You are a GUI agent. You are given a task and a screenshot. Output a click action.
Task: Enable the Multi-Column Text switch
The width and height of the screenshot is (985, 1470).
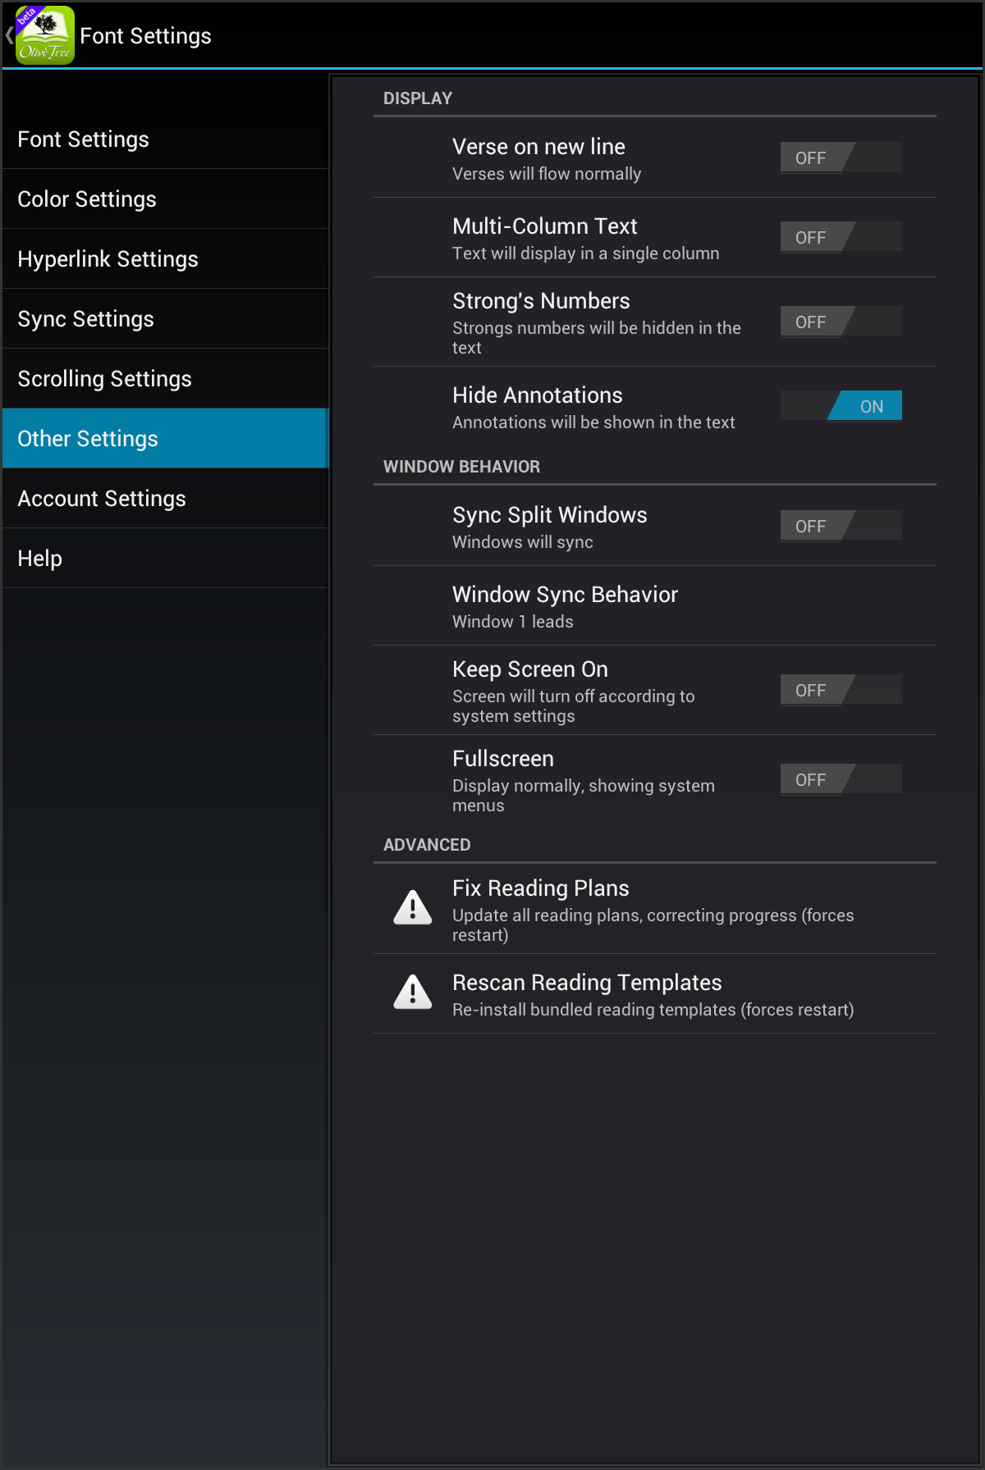click(x=841, y=237)
